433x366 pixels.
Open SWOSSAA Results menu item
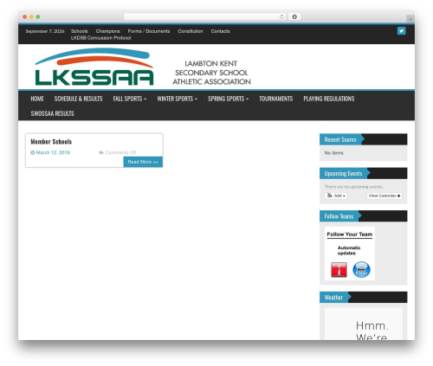(52, 113)
